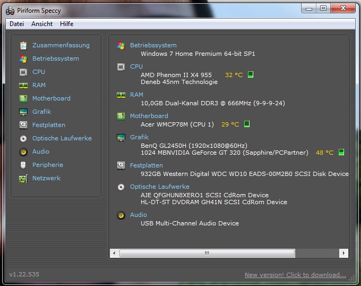The image size is (361, 286).
Task: Click the AMD Phenom II X4 955 text
Action: click(x=176, y=75)
